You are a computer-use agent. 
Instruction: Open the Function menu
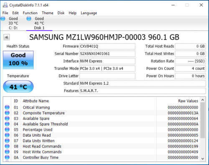[x=30, y=13]
